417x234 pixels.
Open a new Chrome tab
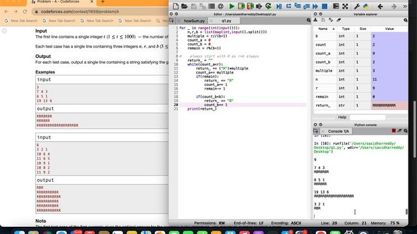[103, 2]
